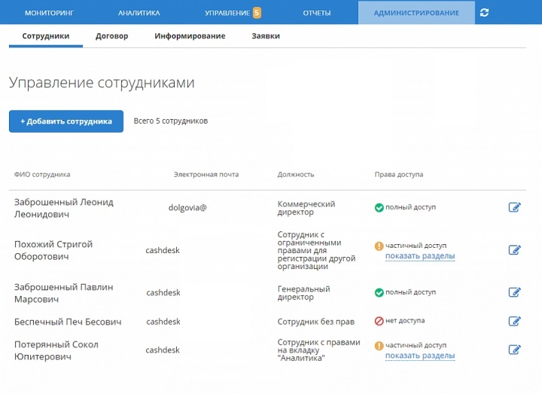Click the ФИО сотрудника column header

coord(42,175)
